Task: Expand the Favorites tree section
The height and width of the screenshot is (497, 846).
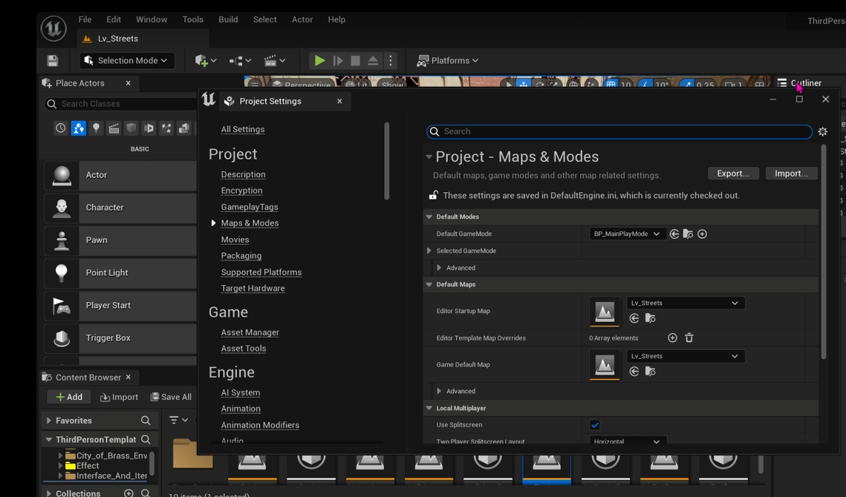Action: click(x=48, y=421)
